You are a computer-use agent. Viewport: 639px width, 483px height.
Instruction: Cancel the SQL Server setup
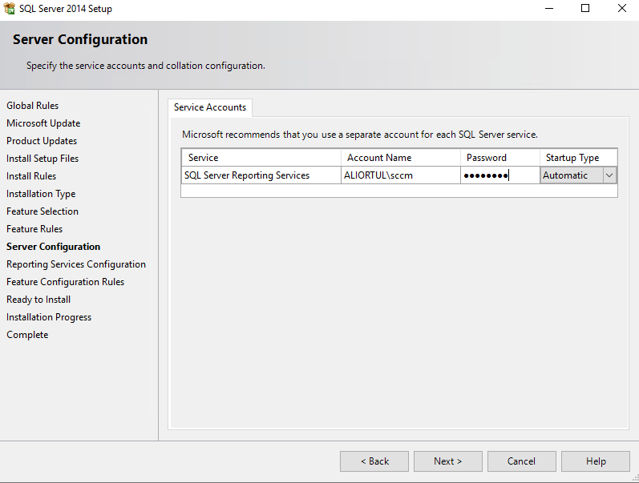click(521, 461)
